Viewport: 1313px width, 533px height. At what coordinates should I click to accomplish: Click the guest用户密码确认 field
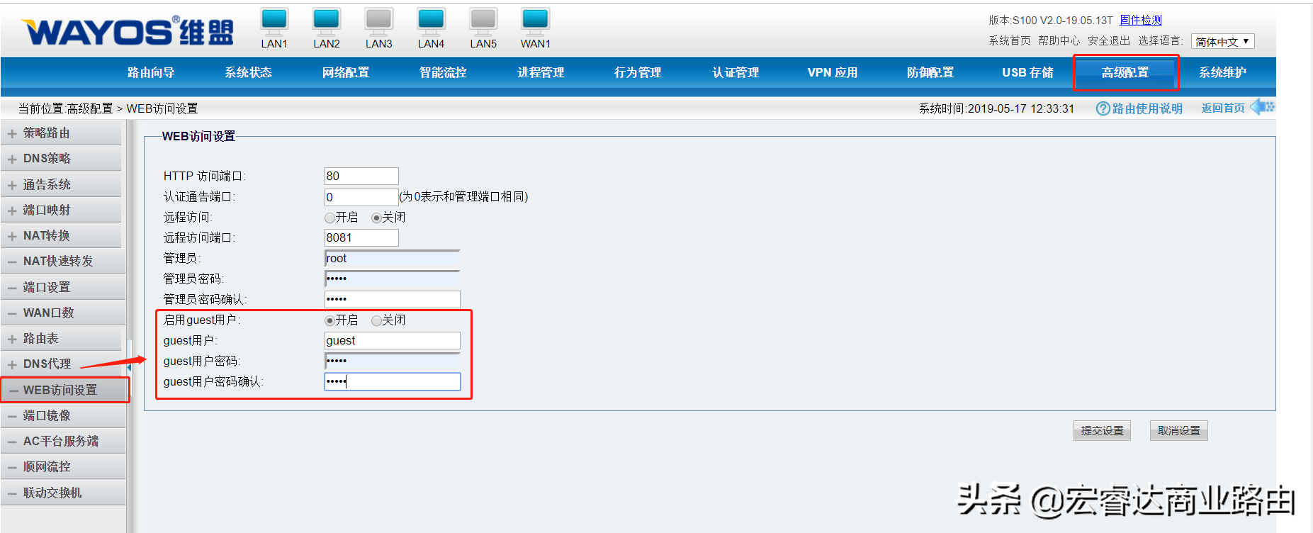(393, 381)
